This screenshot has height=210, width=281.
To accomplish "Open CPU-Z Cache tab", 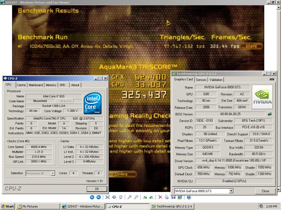I will click(21, 85).
